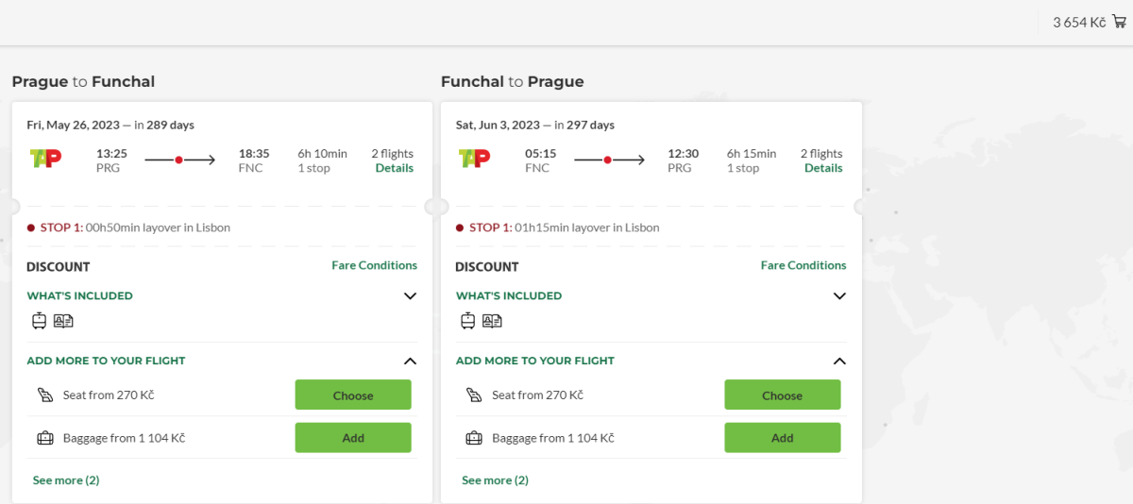Screen dimensions: 1133x504
Task: Collapse Add More To Your Flight on return card
Action: coord(839,361)
